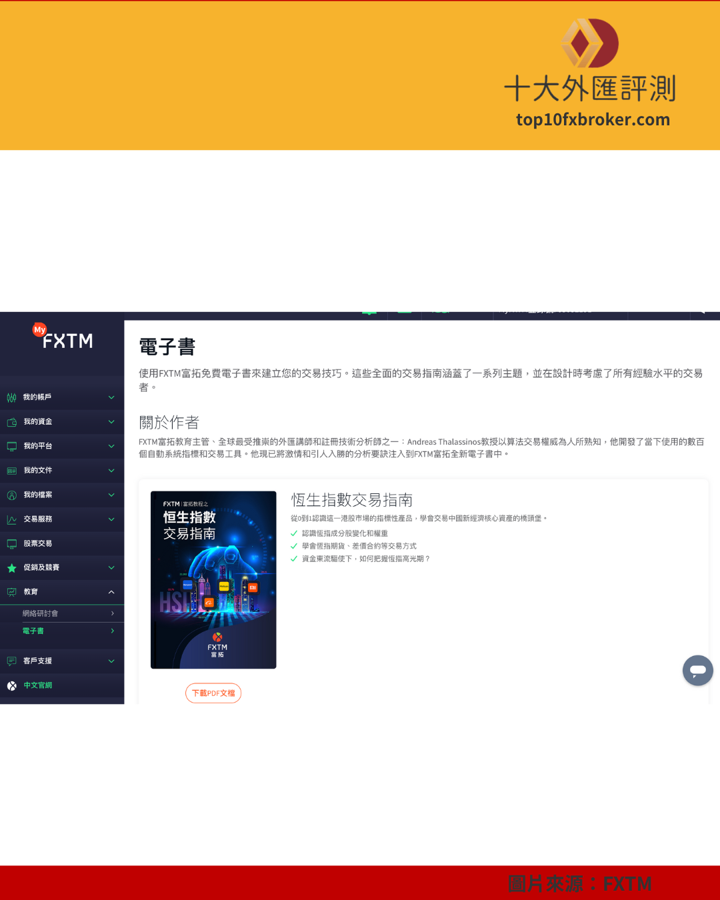The image size is (720, 900).
Task: Click bullet 學會恆指期貨、差價合約等交易方式
Action: [359, 546]
